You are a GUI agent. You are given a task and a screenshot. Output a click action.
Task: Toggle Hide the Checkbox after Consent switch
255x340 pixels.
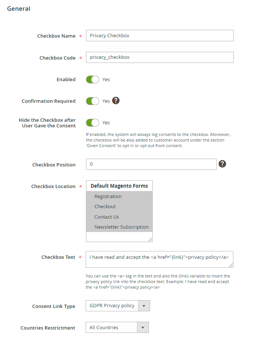click(x=92, y=123)
